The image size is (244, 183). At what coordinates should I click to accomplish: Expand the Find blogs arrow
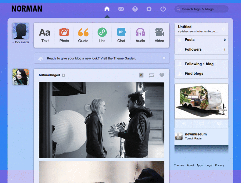point(224,74)
